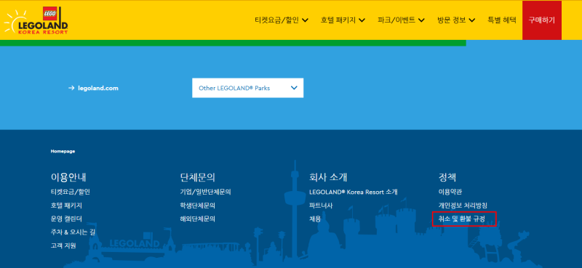
Task: Click the LEGOLAND Korea Resort logo
Action: [x=36, y=21]
